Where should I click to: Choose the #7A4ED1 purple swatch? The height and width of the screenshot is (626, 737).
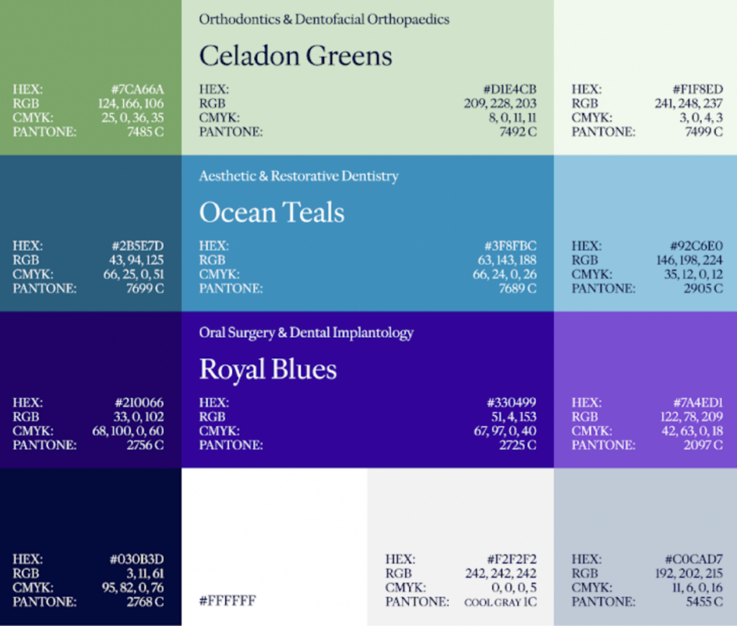pos(646,389)
